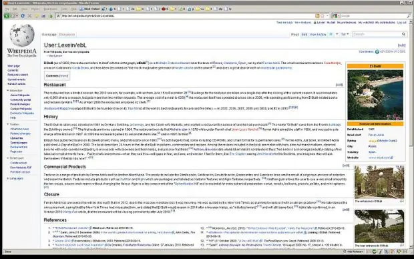Open the TW dropdown menu
Image resolution: width=414 pixels, height=259 pixels.
tap(345, 34)
